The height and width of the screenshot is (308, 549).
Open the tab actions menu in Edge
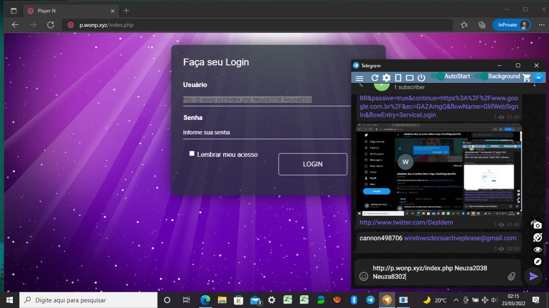point(13,11)
